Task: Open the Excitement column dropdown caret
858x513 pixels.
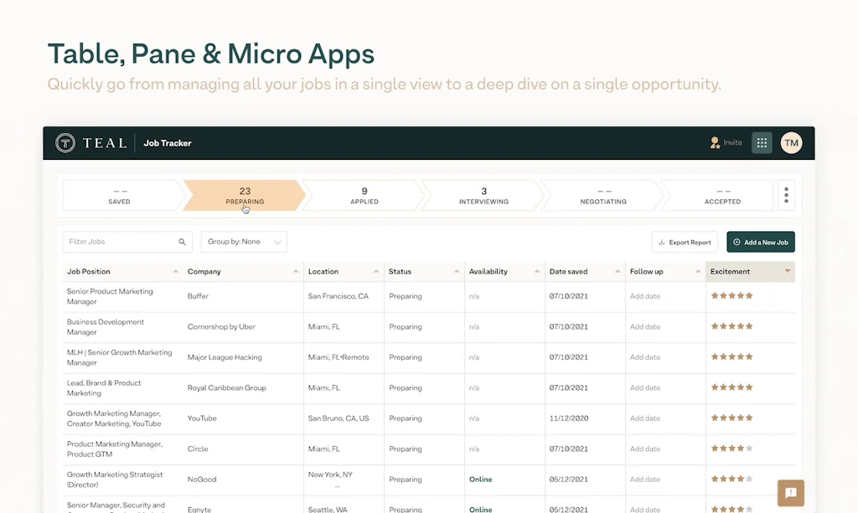Action: coord(786,271)
